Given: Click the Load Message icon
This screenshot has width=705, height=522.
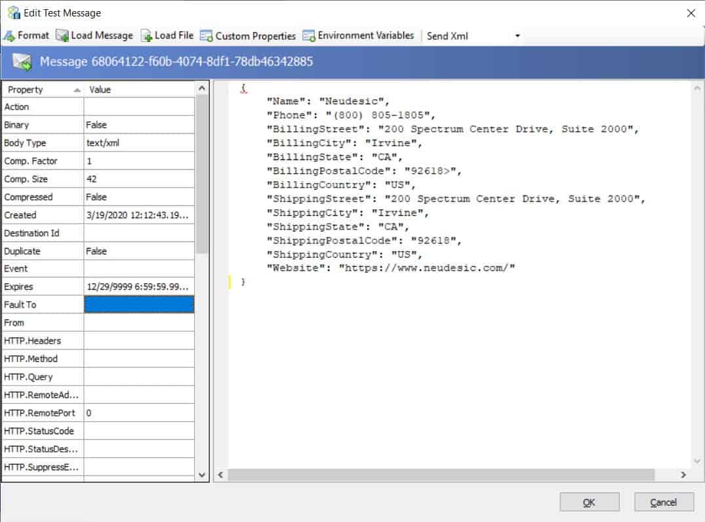Looking at the screenshot, I should [x=62, y=35].
